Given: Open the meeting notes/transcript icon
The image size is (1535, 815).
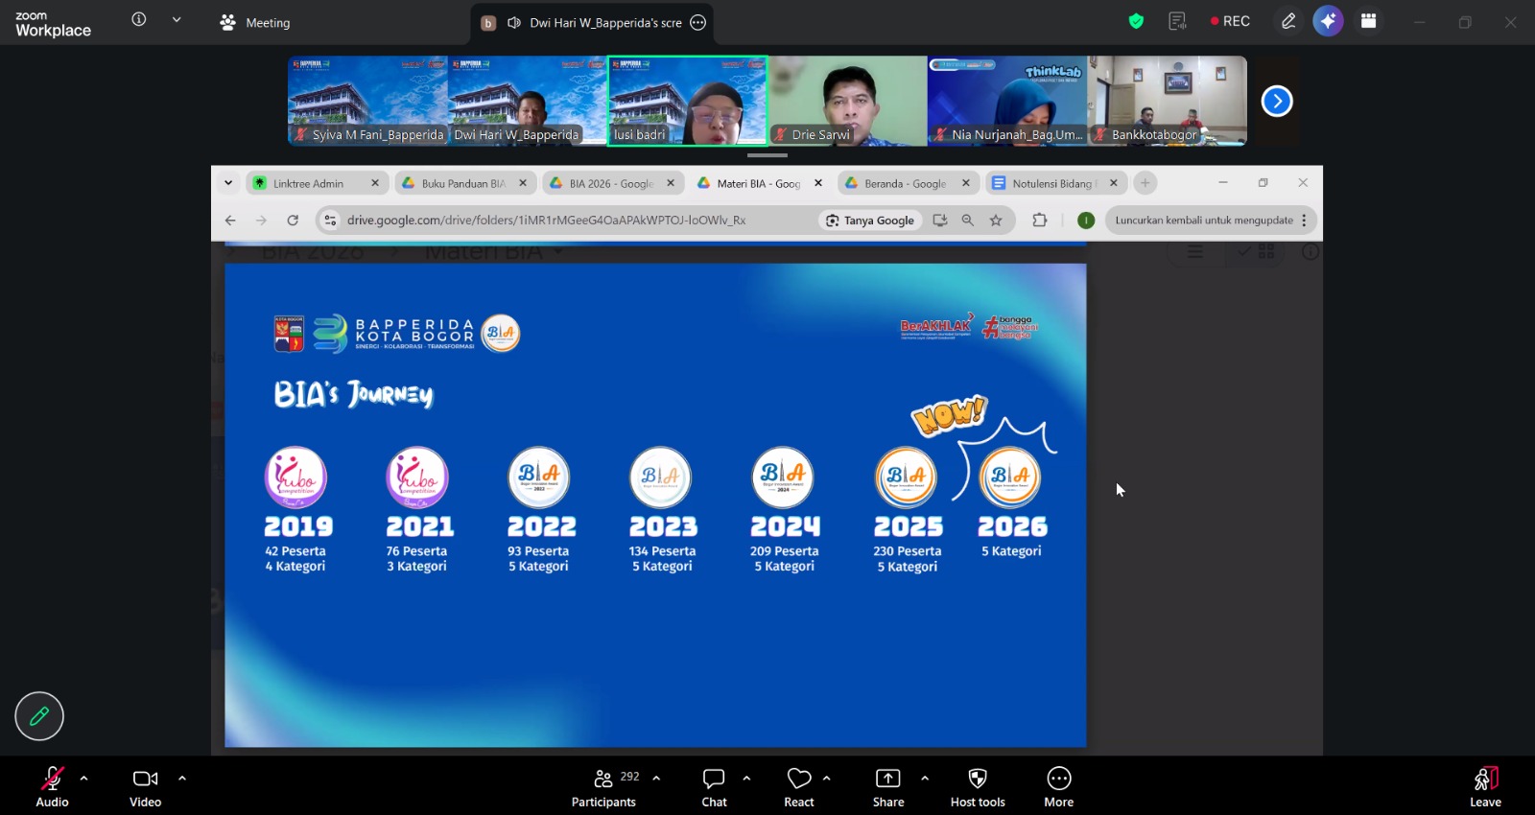Looking at the screenshot, I should tap(1177, 21).
